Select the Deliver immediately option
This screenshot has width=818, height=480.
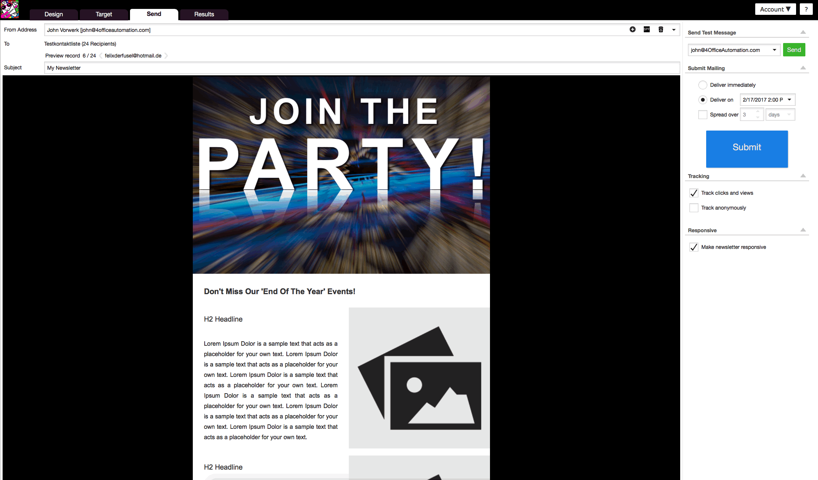click(x=703, y=85)
